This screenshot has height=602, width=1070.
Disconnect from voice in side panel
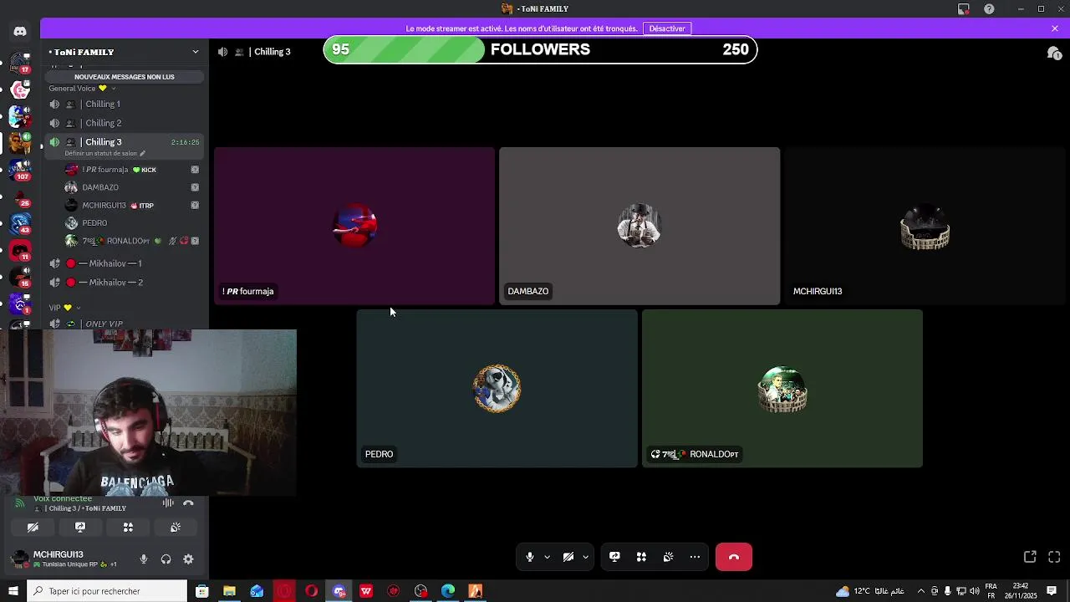click(188, 503)
